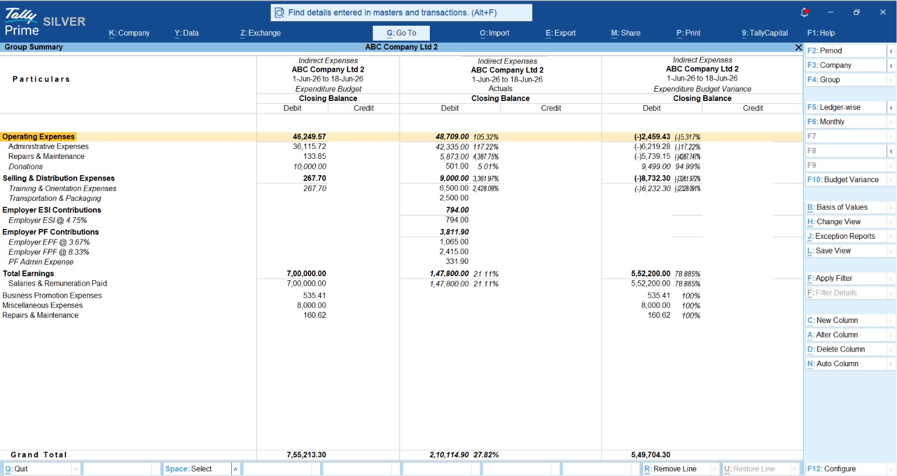Select Training & Orientation Expenses row
Screen dimensions: 897x476
tap(401, 189)
